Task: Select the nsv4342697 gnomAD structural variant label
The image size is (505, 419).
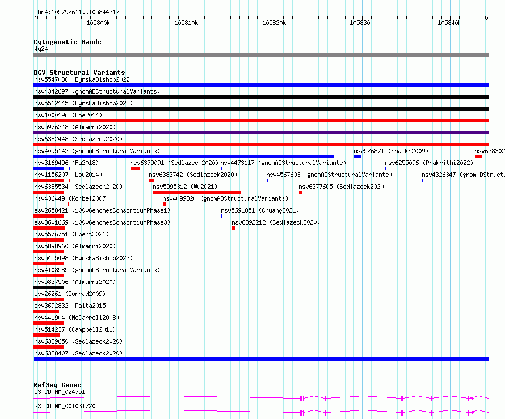Action: coord(97,91)
